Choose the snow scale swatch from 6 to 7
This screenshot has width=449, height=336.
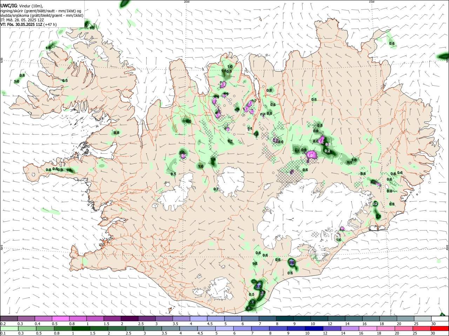point(250,319)
